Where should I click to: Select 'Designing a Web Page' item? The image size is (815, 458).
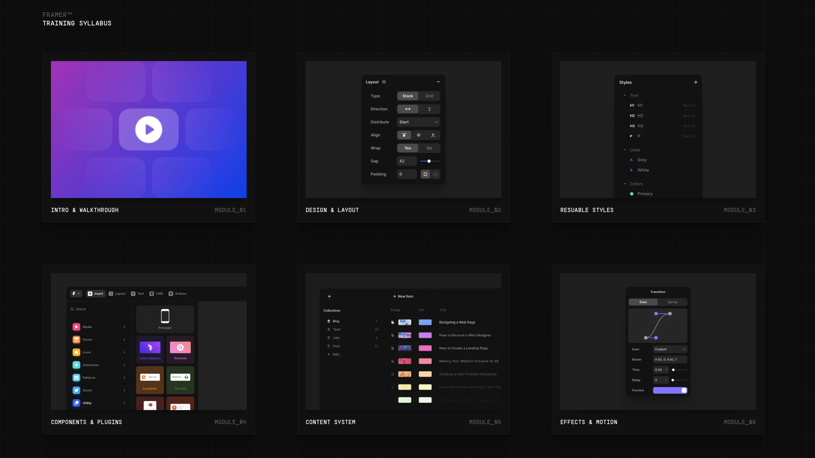coord(457,322)
